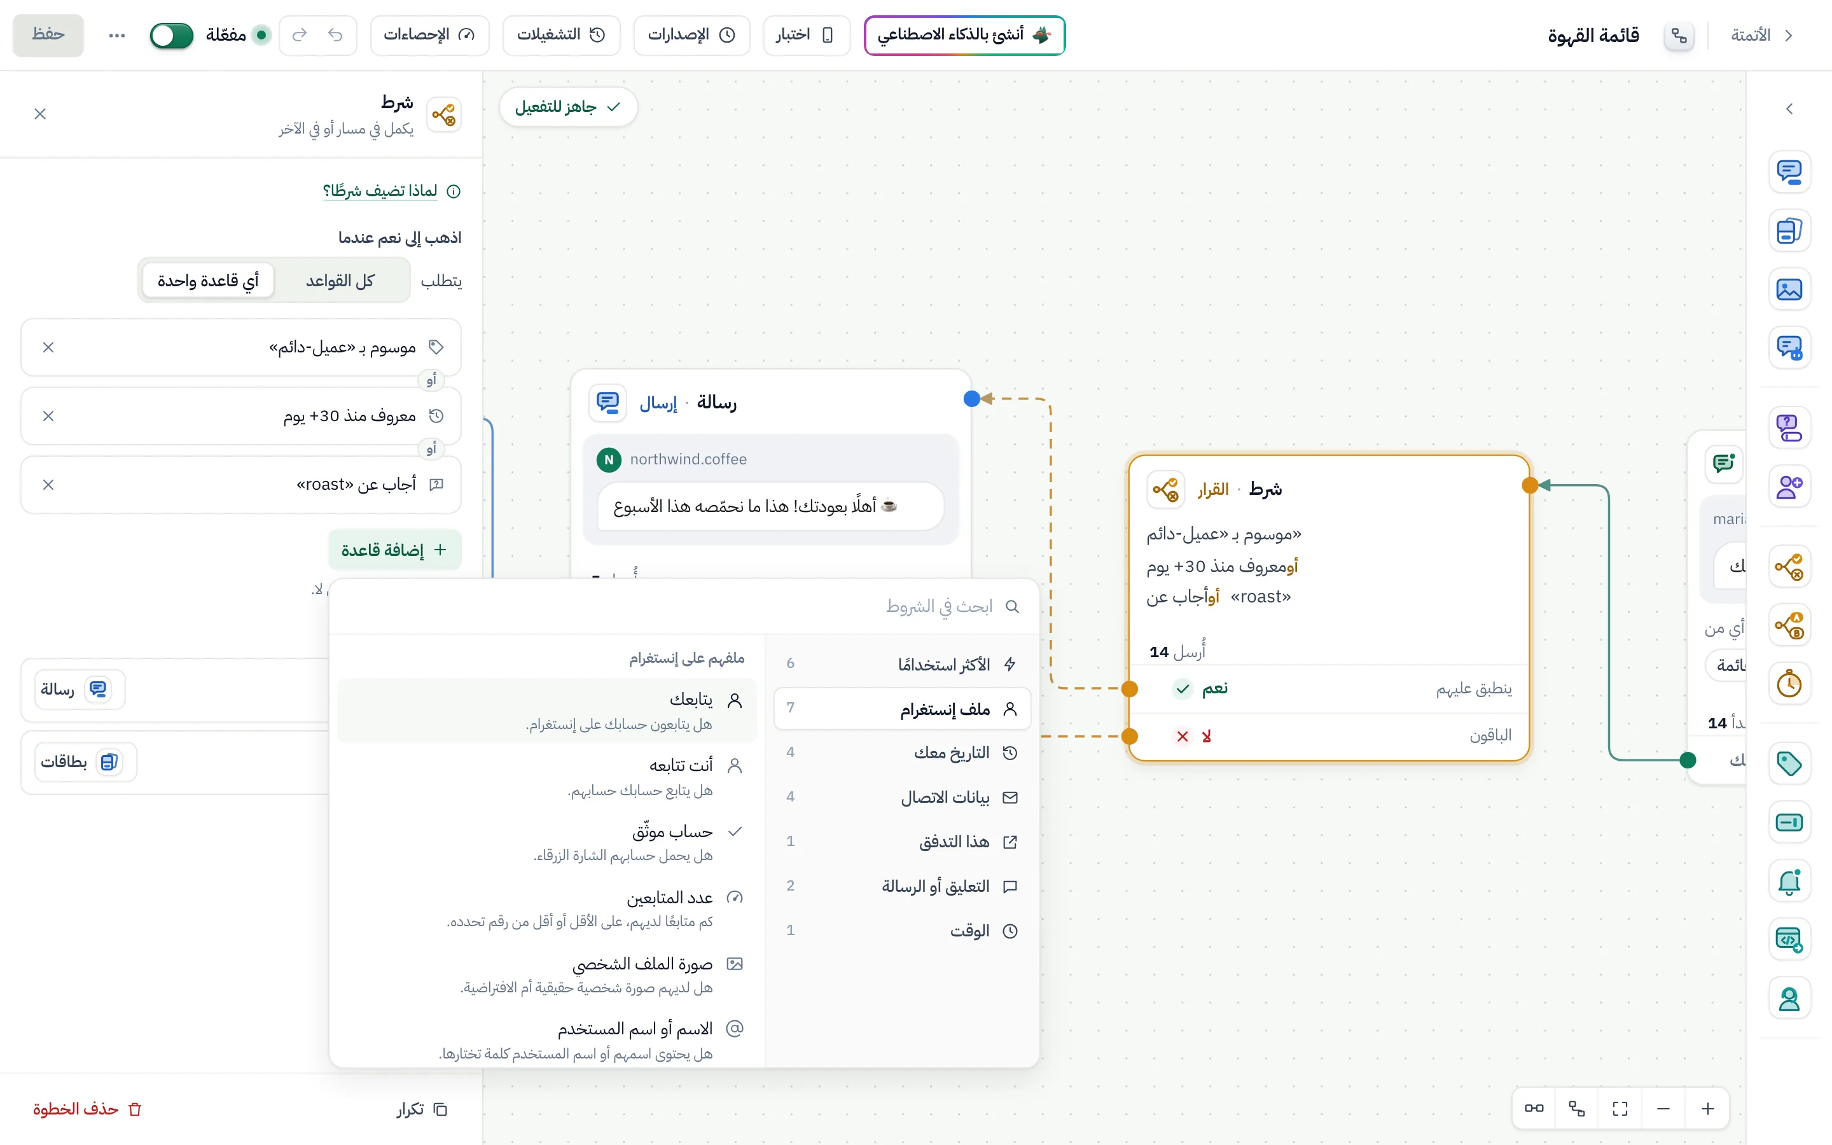Select the الوقت category
Viewport: 1832px width, 1145px height.
click(x=903, y=931)
